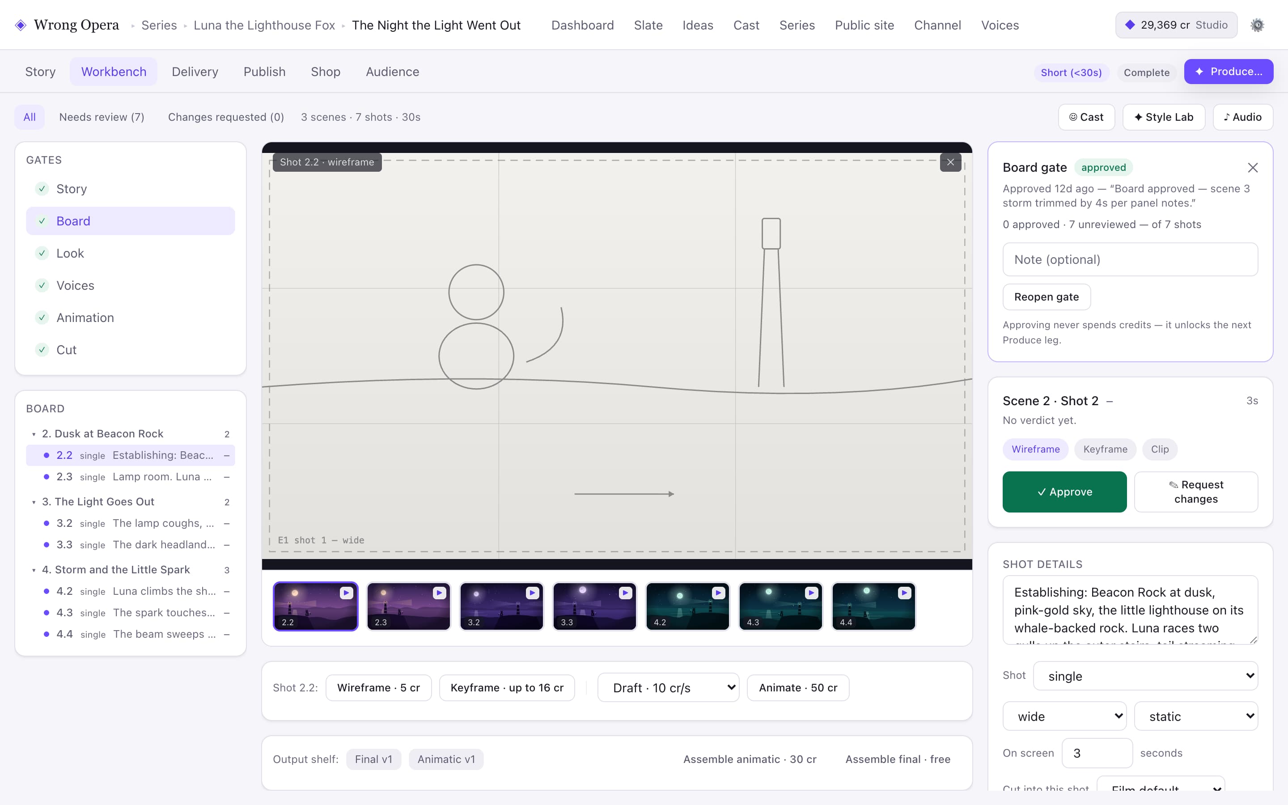The height and width of the screenshot is (805, 1288).
Task: Collapse scene 2. Dusk at Beacon Rock
Action: coord(34,434)
